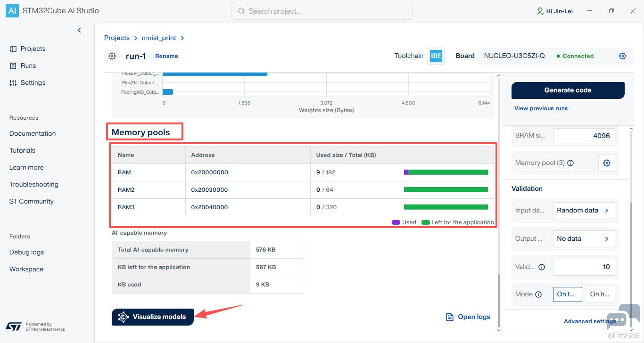Click the RAM2 usage bar
Viewport: 644px width, 343px height.
pos(446,190)
